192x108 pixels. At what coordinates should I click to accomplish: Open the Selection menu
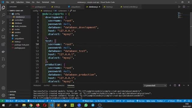pyautogui.click(x=20, y=2)
